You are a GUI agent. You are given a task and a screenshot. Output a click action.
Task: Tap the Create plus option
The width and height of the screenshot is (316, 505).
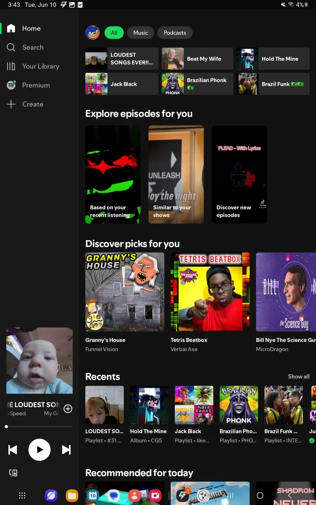click(x=25, y=104)
